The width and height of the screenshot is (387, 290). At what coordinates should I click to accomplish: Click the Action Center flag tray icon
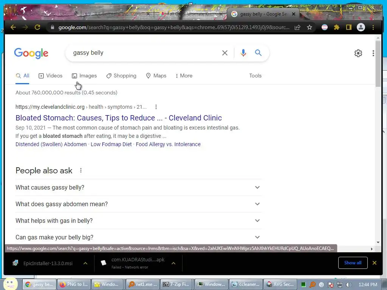tap(331, 285)
